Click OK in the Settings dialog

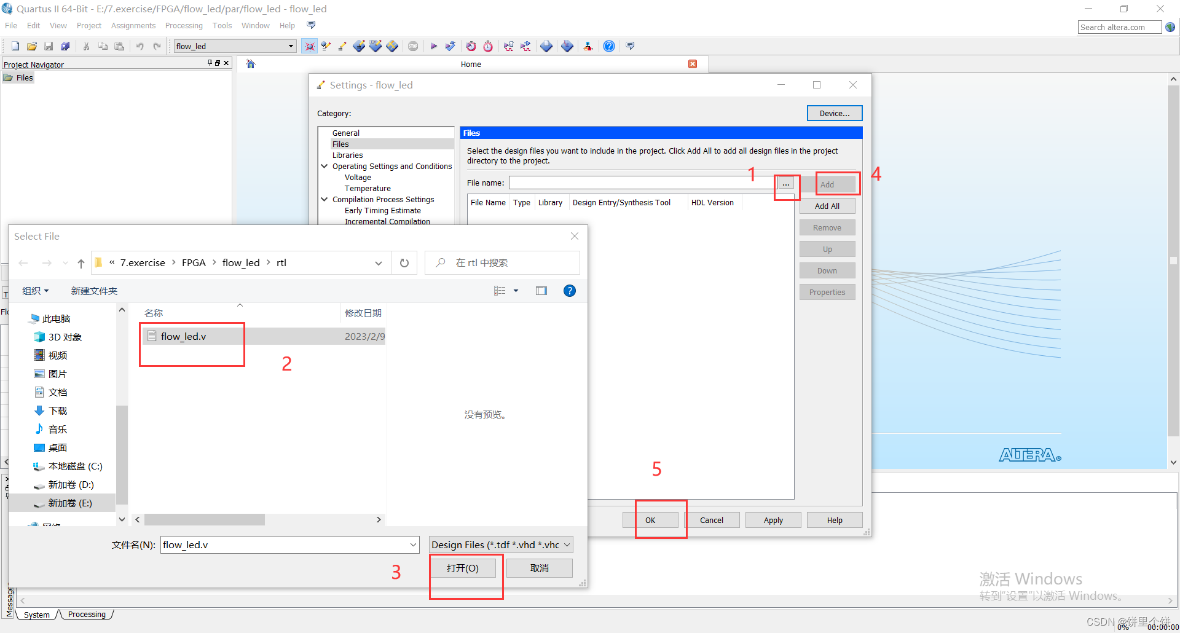[x=650, y=520]
